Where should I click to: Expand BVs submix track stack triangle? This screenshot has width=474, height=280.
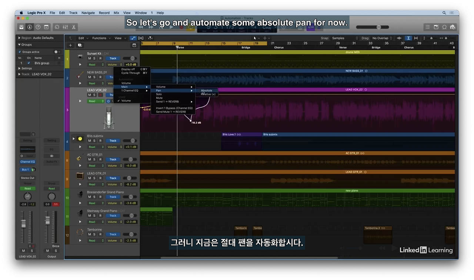click(x=73, y=139)
